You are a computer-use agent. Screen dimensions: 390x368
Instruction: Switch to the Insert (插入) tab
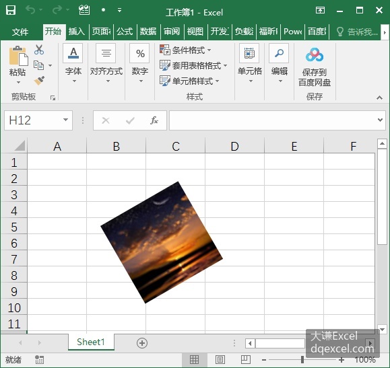[x=76, y=32]
